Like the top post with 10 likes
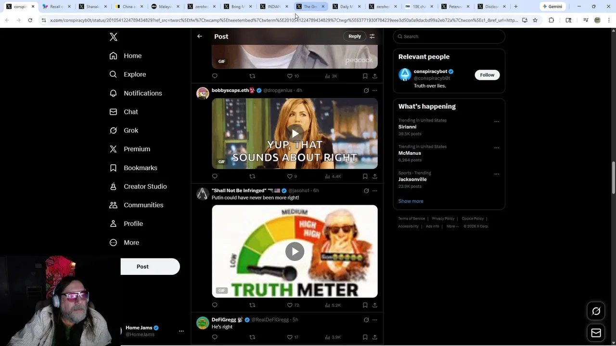Viewport: 616px width, 346px height. tap(293, 76)
